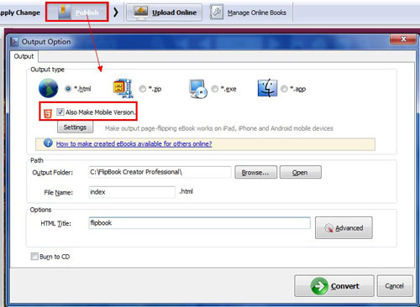Close the Output Option dialog window
This screenshot has height=307, width=420.
pos(403,39)
